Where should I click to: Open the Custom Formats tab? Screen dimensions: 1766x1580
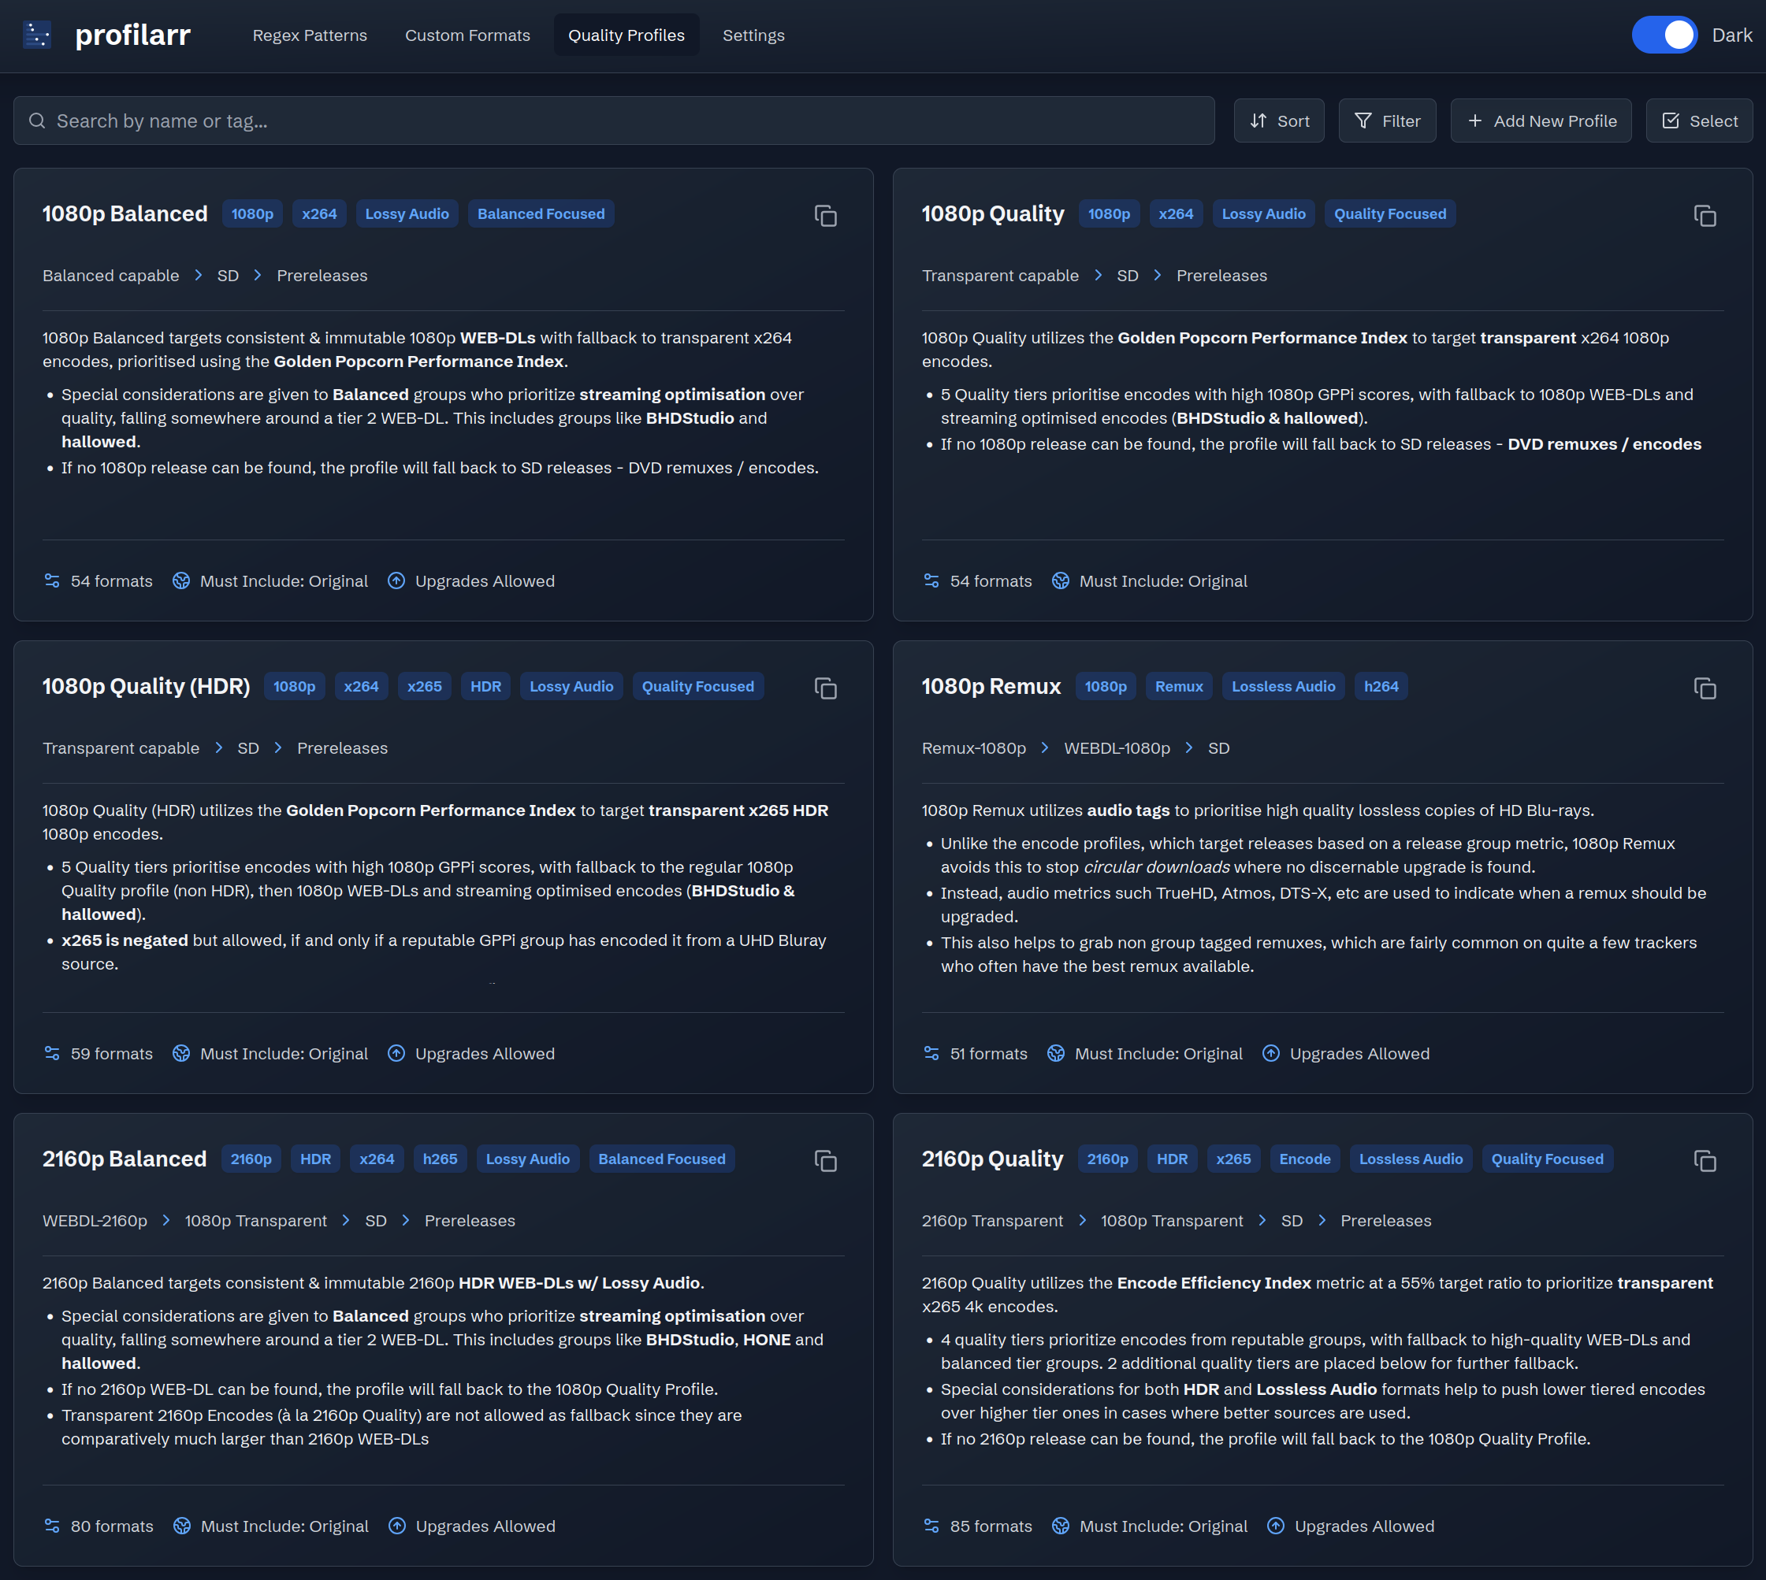coord(467,35)
